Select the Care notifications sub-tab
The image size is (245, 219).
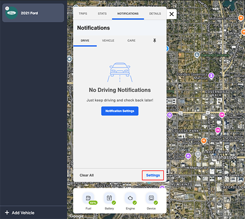coord(131,40)
